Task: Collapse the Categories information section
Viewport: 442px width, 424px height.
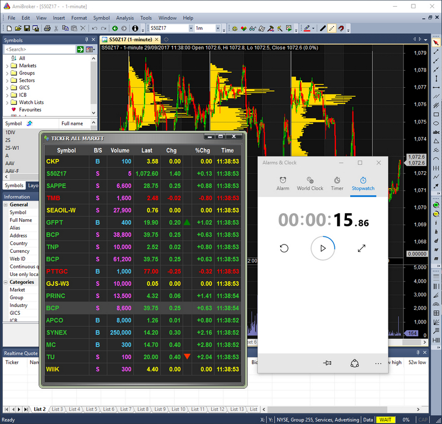Action: 6,282
